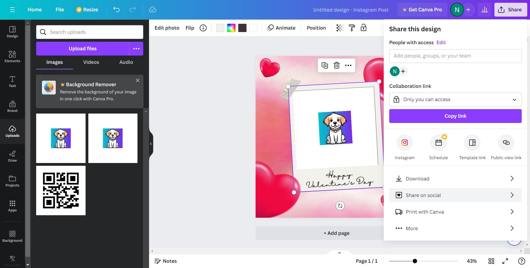This screenshot has width=530, height=268.
Task: Click the transparency checkerboard icon
Action: click(340, 28)
